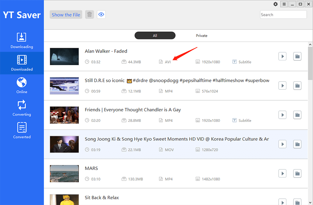
Task: Open the Converted section
Action: tap(22, 131)
